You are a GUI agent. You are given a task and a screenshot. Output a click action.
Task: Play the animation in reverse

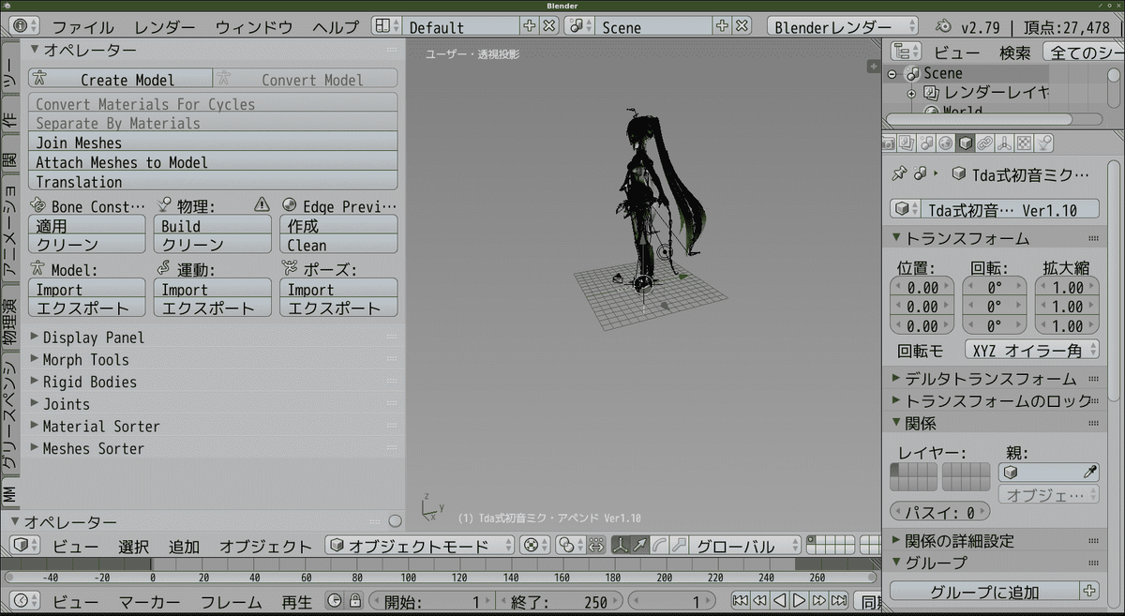coord(779,601)
